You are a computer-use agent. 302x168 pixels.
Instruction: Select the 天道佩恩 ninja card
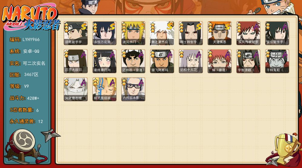pos(220,33)
